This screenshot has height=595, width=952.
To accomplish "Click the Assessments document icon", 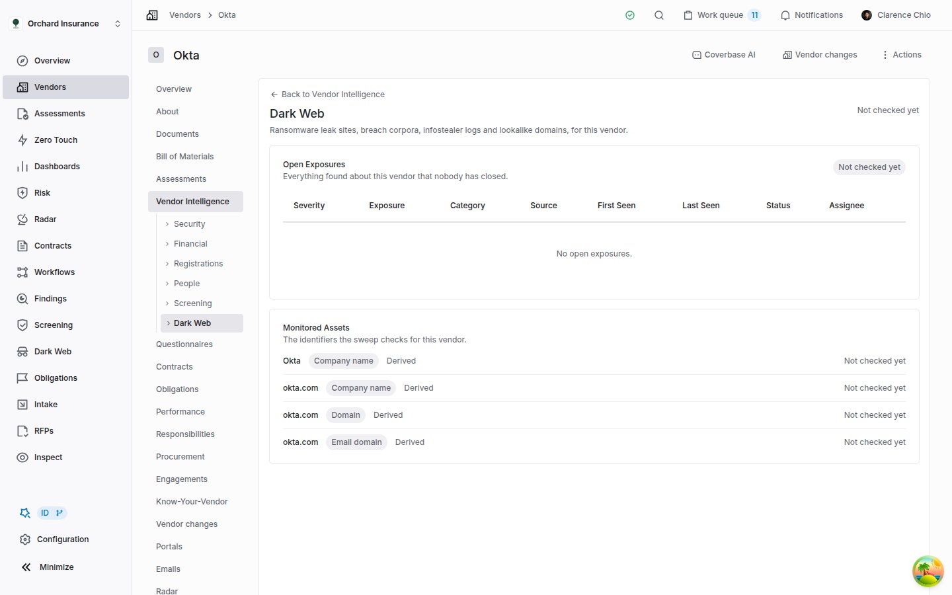I will click(x=22, y=114).
